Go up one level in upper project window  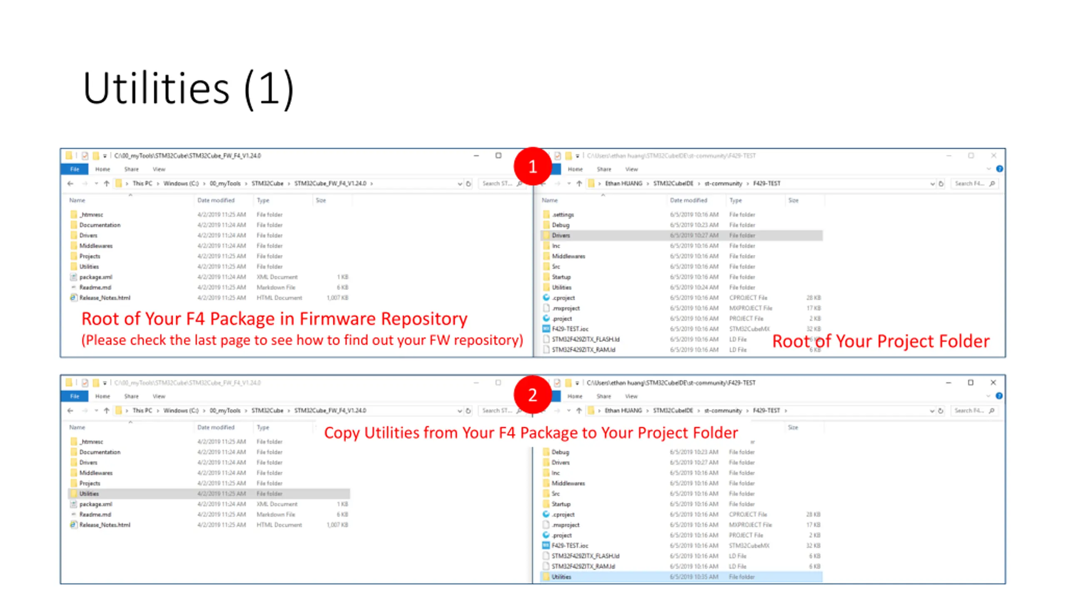tap(579, 183)
